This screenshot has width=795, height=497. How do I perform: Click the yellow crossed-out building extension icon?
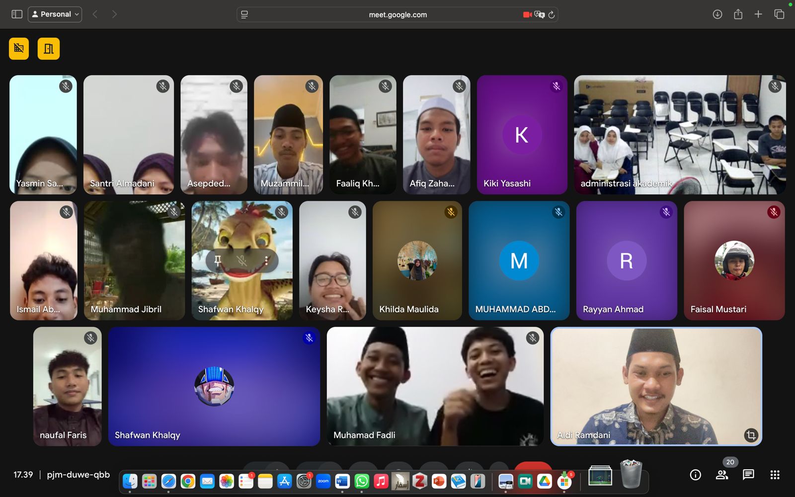click(18, 48)
